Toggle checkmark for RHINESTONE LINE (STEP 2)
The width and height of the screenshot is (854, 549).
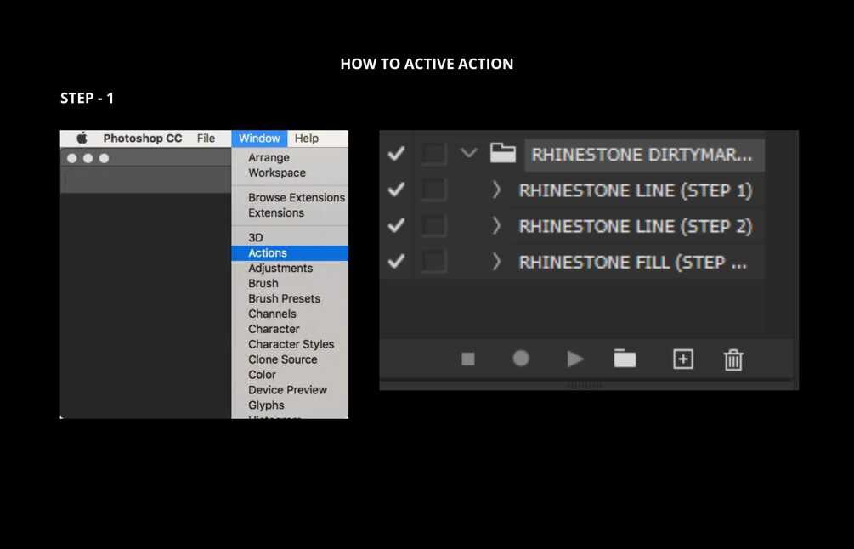point(396,225)
